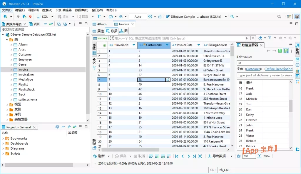
Task: Open the SQL 编辑器 menu
Action: click(63, 10)
